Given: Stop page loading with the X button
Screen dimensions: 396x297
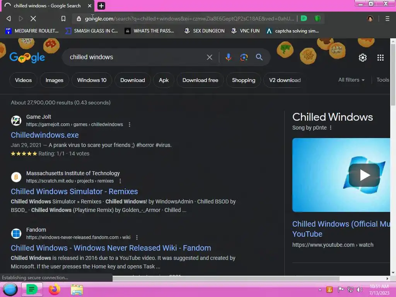Looking at the screenshot, I should [33, 19].
